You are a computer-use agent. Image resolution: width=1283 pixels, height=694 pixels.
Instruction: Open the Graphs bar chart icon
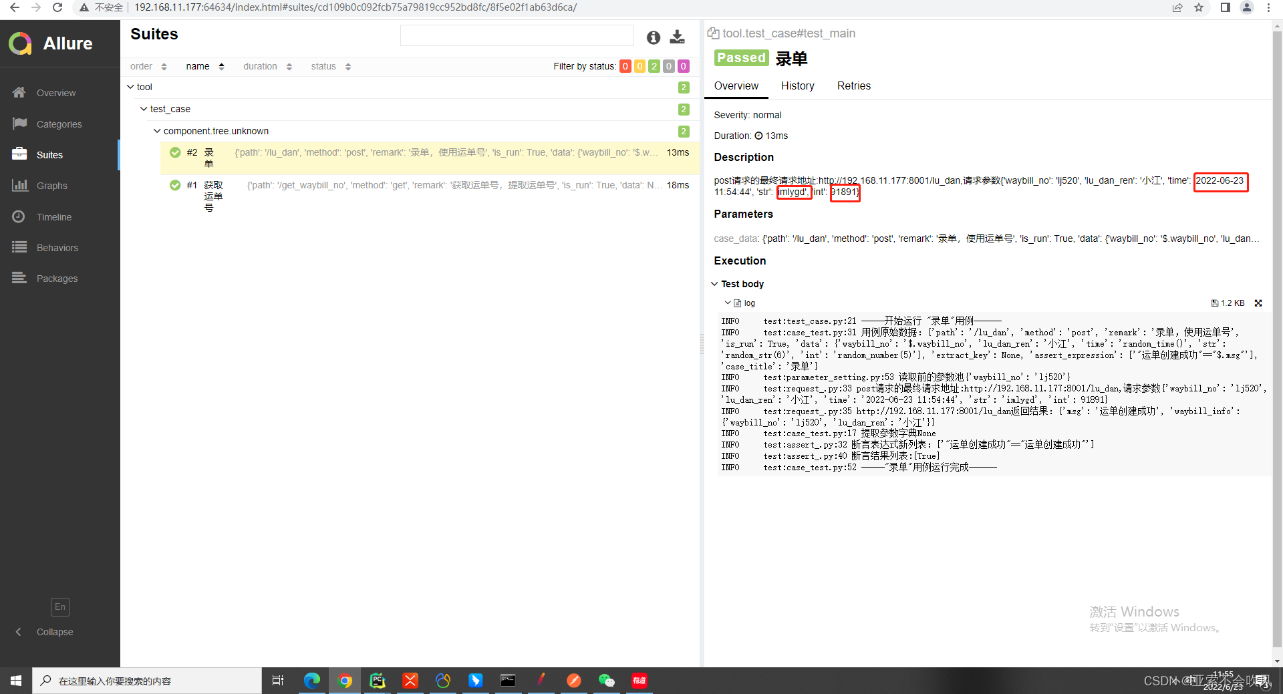pos(19,185)
